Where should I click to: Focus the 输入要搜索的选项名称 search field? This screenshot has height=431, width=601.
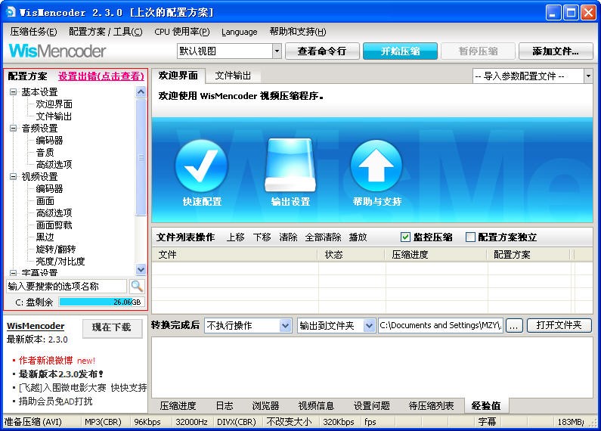[x=67, y=286]
